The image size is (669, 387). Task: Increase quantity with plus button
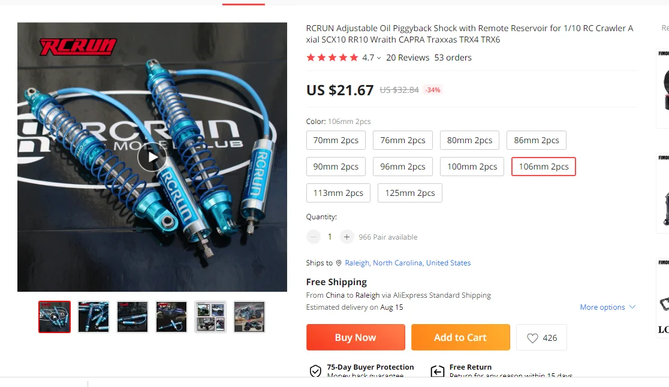346,237
